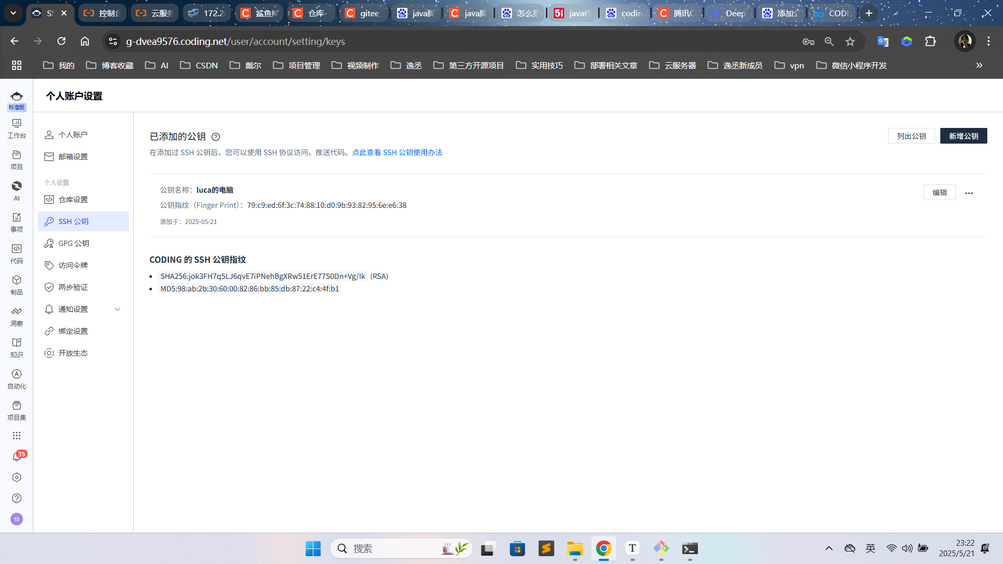Viewport: 1003px width, 564px height.
Task: Open the 点此查看 SSH 公钥使用办法 link
Action: pos(397,152)
